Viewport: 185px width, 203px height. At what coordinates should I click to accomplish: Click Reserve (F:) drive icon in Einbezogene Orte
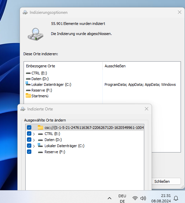click(x=28, y=90)
